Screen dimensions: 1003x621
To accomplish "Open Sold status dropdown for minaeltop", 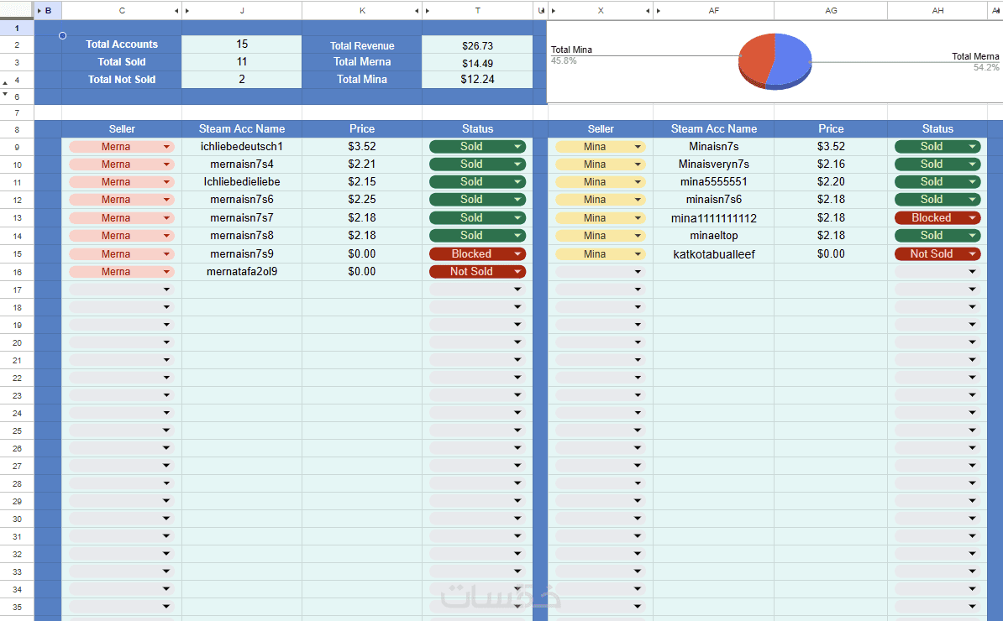I will pyautogui.click(x=972, y=236).
